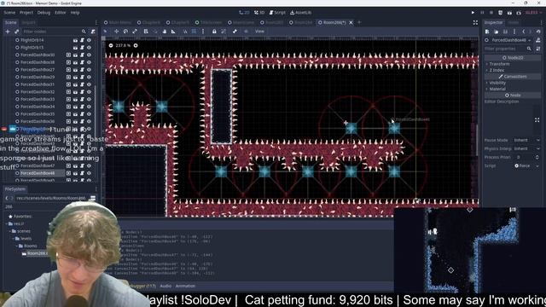Activate the Ruler Mode tool
The height and width of the screenshot is (307, 546).
point(173,32)
